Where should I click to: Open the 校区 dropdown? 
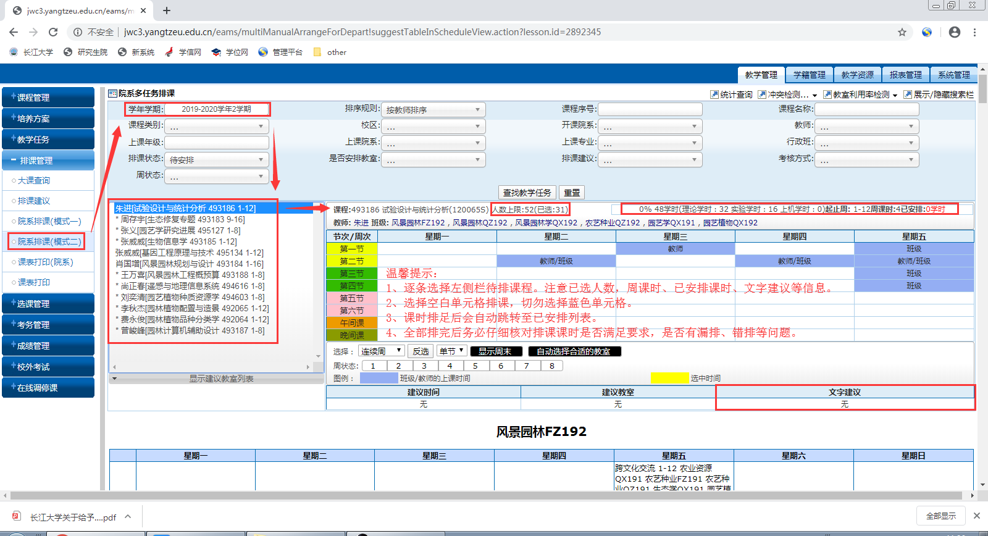[433, 127]
